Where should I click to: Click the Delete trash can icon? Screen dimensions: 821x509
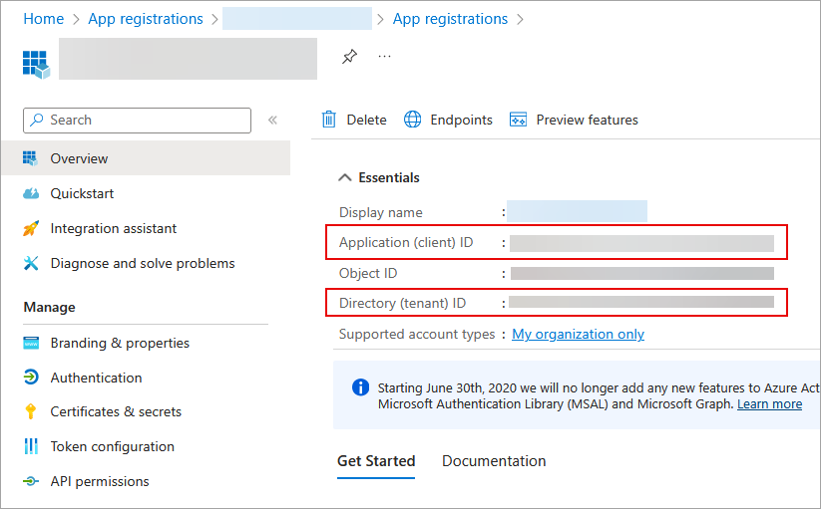click(329, 120)
